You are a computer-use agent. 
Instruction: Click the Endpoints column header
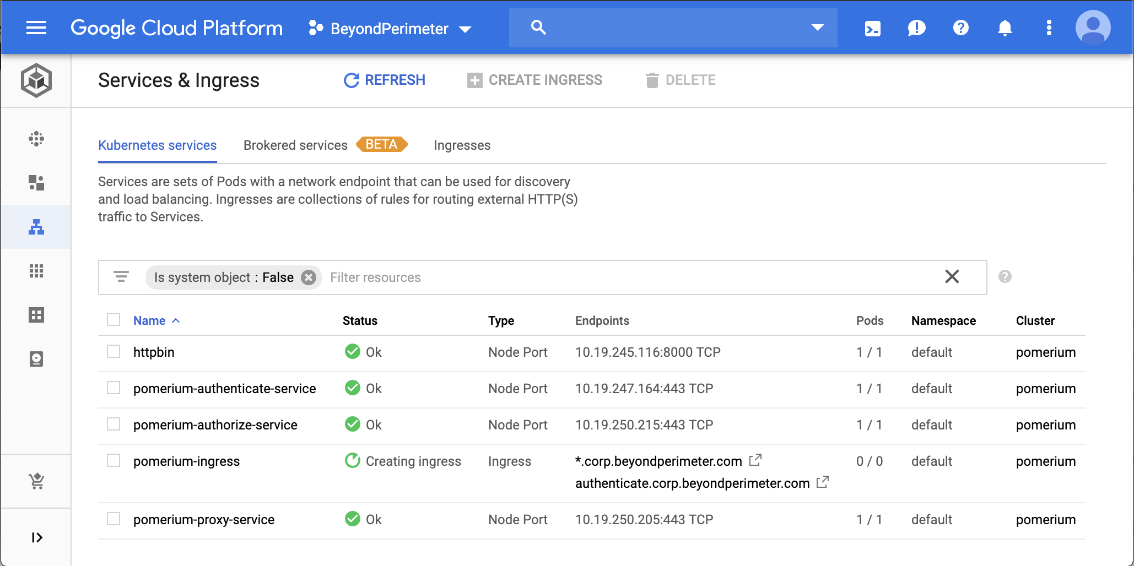pos(602,320)
